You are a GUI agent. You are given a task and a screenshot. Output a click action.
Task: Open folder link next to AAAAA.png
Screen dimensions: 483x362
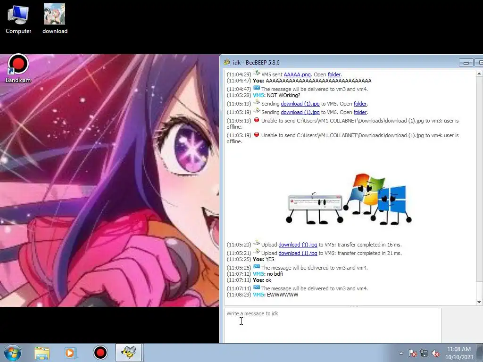334,74
